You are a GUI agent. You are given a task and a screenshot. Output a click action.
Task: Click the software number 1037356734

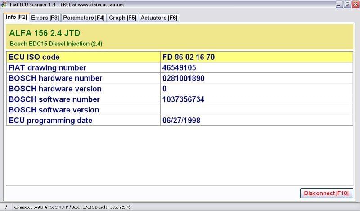pyautogui.click(x=183, y=99)
